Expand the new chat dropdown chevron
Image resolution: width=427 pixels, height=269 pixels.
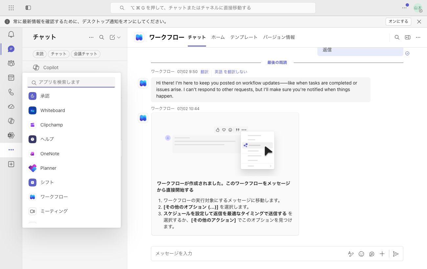(119, 37)
